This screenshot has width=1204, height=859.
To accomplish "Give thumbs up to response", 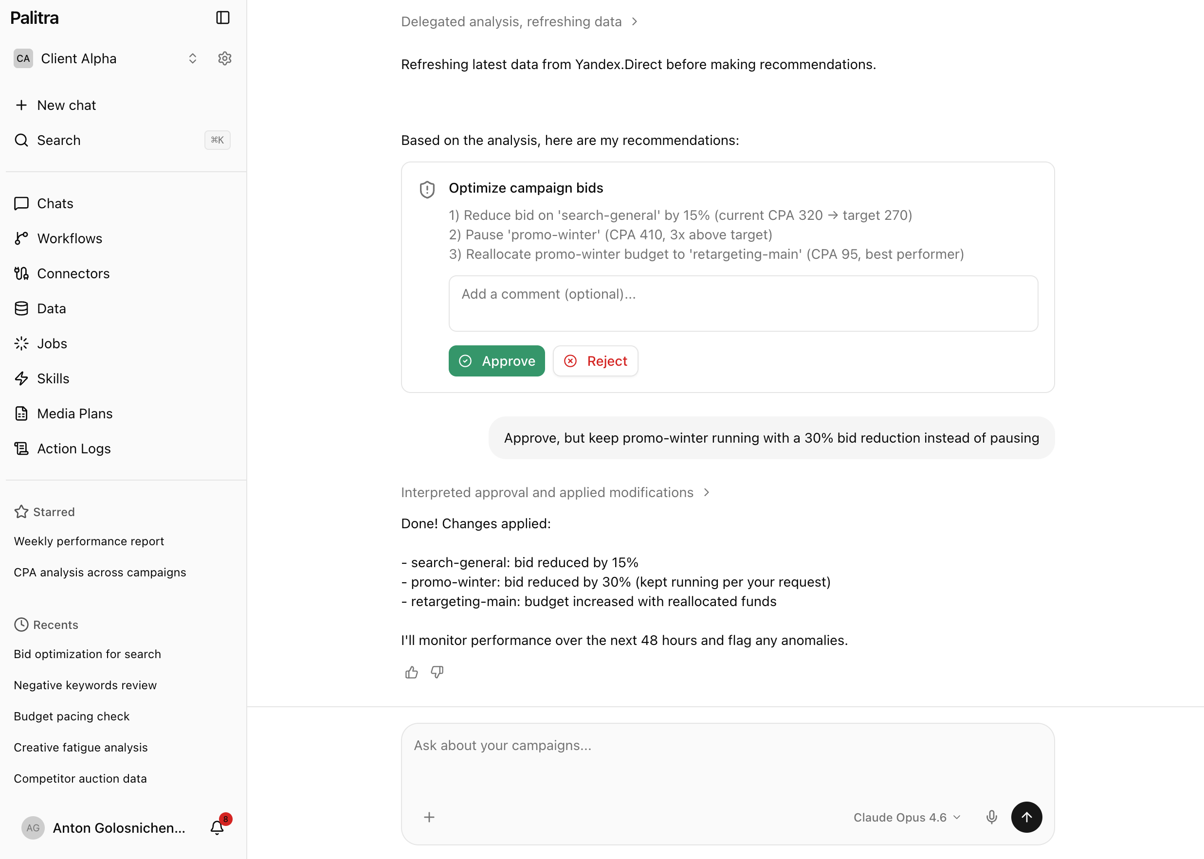I will (411, 672).
